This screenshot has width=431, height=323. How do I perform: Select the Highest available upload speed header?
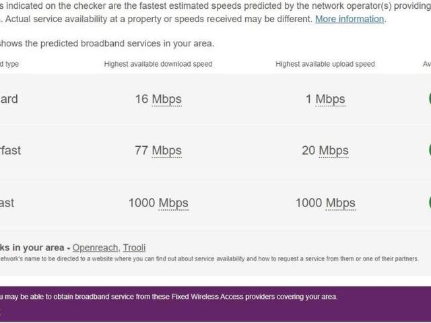pos(325,64)
